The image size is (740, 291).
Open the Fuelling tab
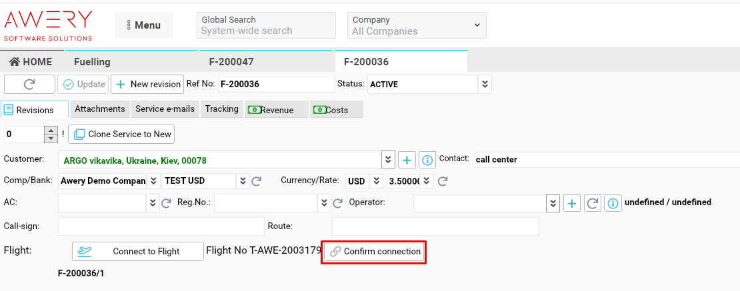92,62
